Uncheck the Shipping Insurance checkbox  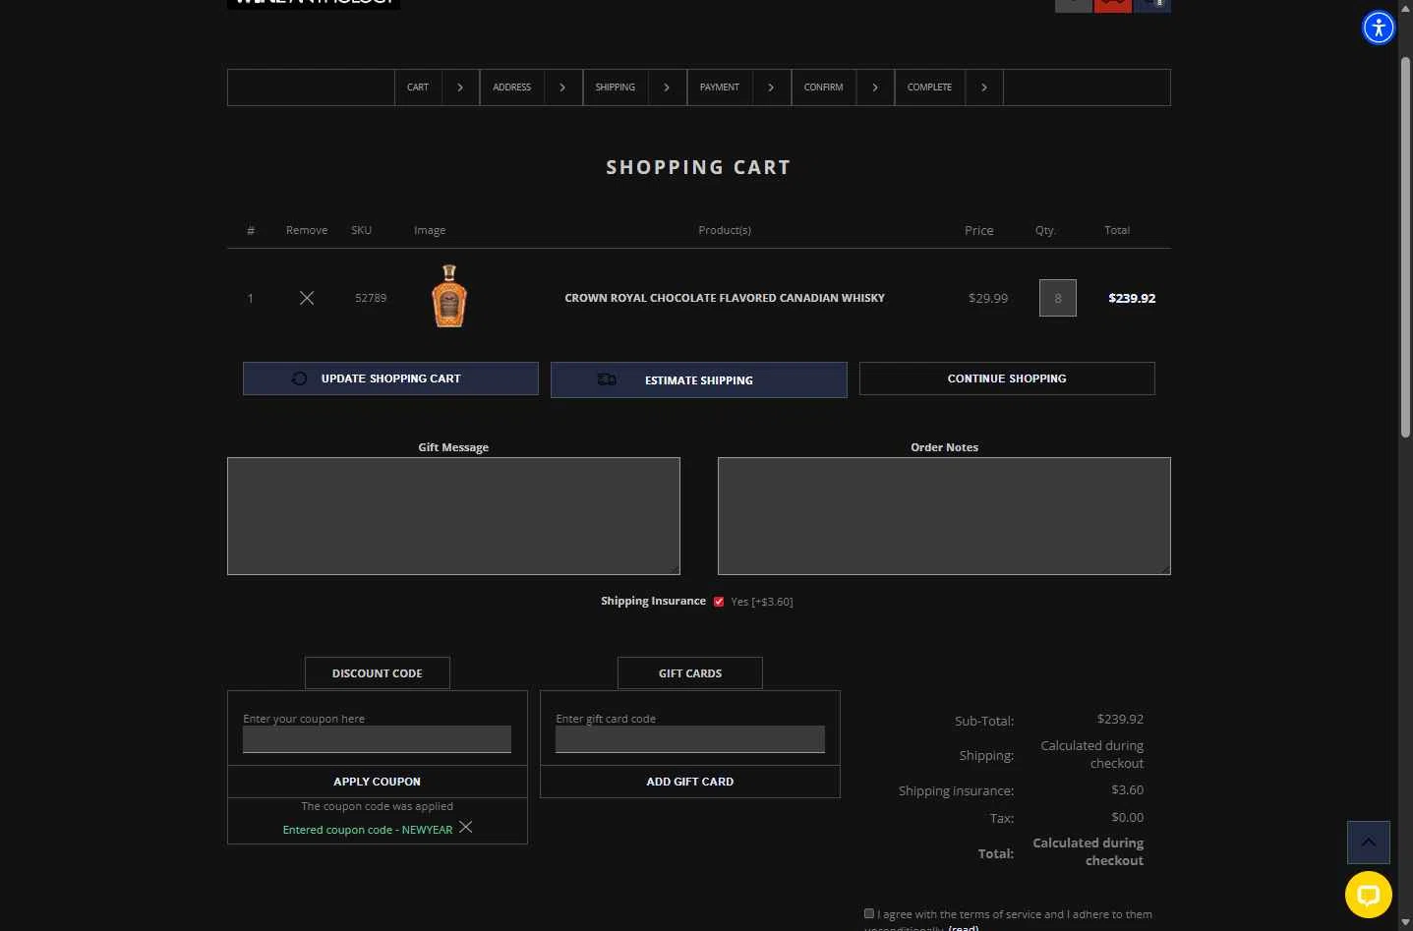coord(719,602)
